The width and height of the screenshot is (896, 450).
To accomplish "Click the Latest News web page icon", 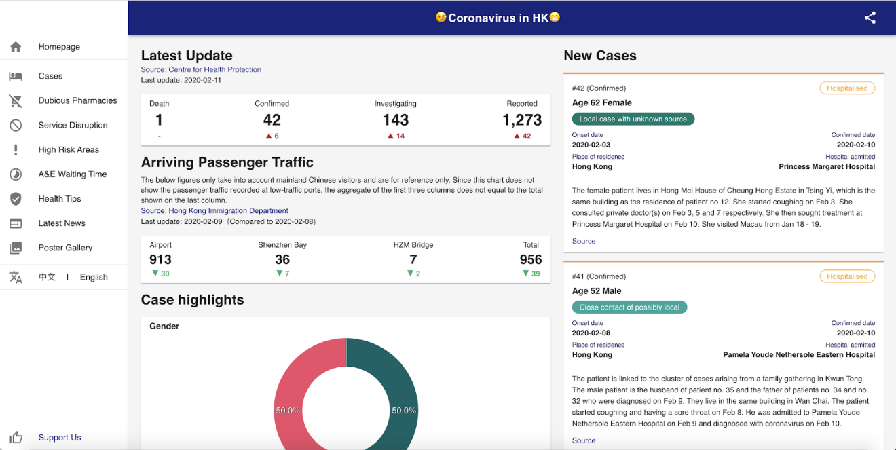I will pos(16,223).
